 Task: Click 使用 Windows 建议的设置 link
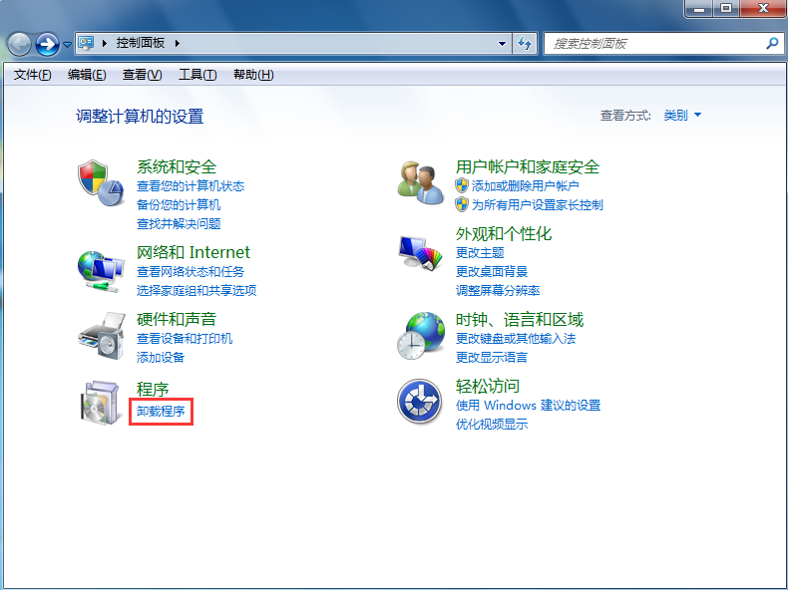pos(529,406)
